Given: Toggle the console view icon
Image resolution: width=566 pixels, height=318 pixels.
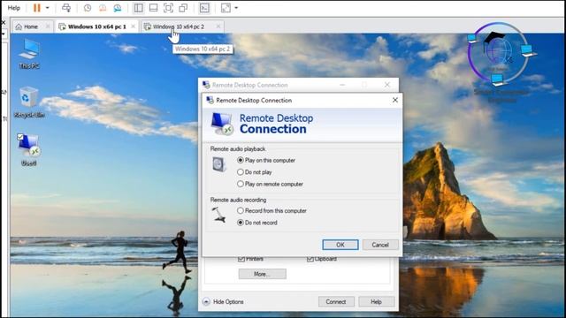Looking at the screenshot, I should tap(204, 8).
